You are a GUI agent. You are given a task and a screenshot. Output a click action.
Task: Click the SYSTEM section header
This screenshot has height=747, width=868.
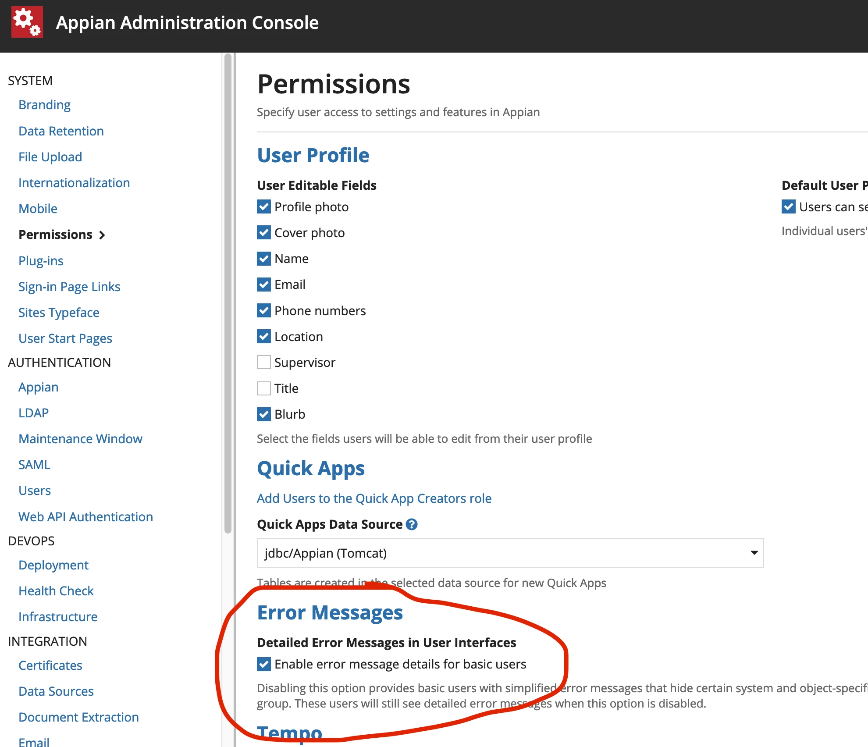coord(30,81)
